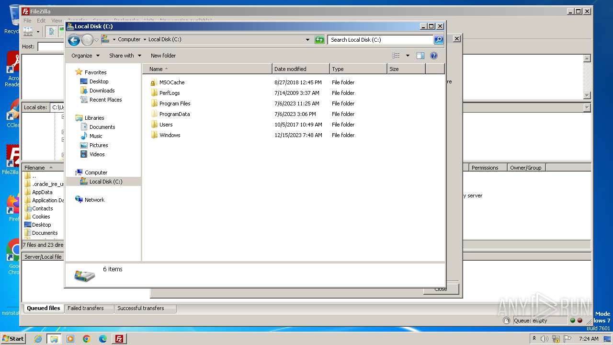Screen dimensions: 613x345
Task: Open the Organize dropdown menu
Action: 85,56
